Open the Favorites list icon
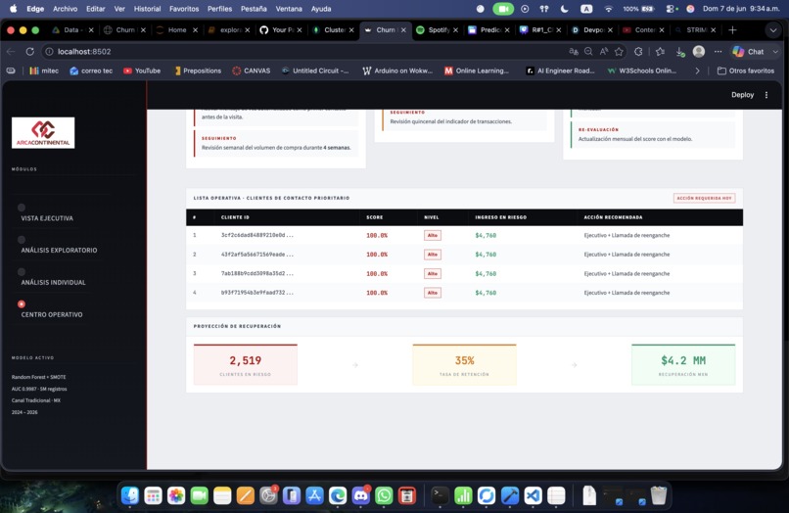 click(660, 51)
